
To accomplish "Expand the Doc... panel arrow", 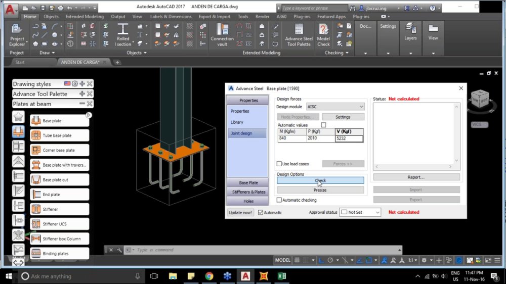I will pyautogui.click(x=365, y=53).
